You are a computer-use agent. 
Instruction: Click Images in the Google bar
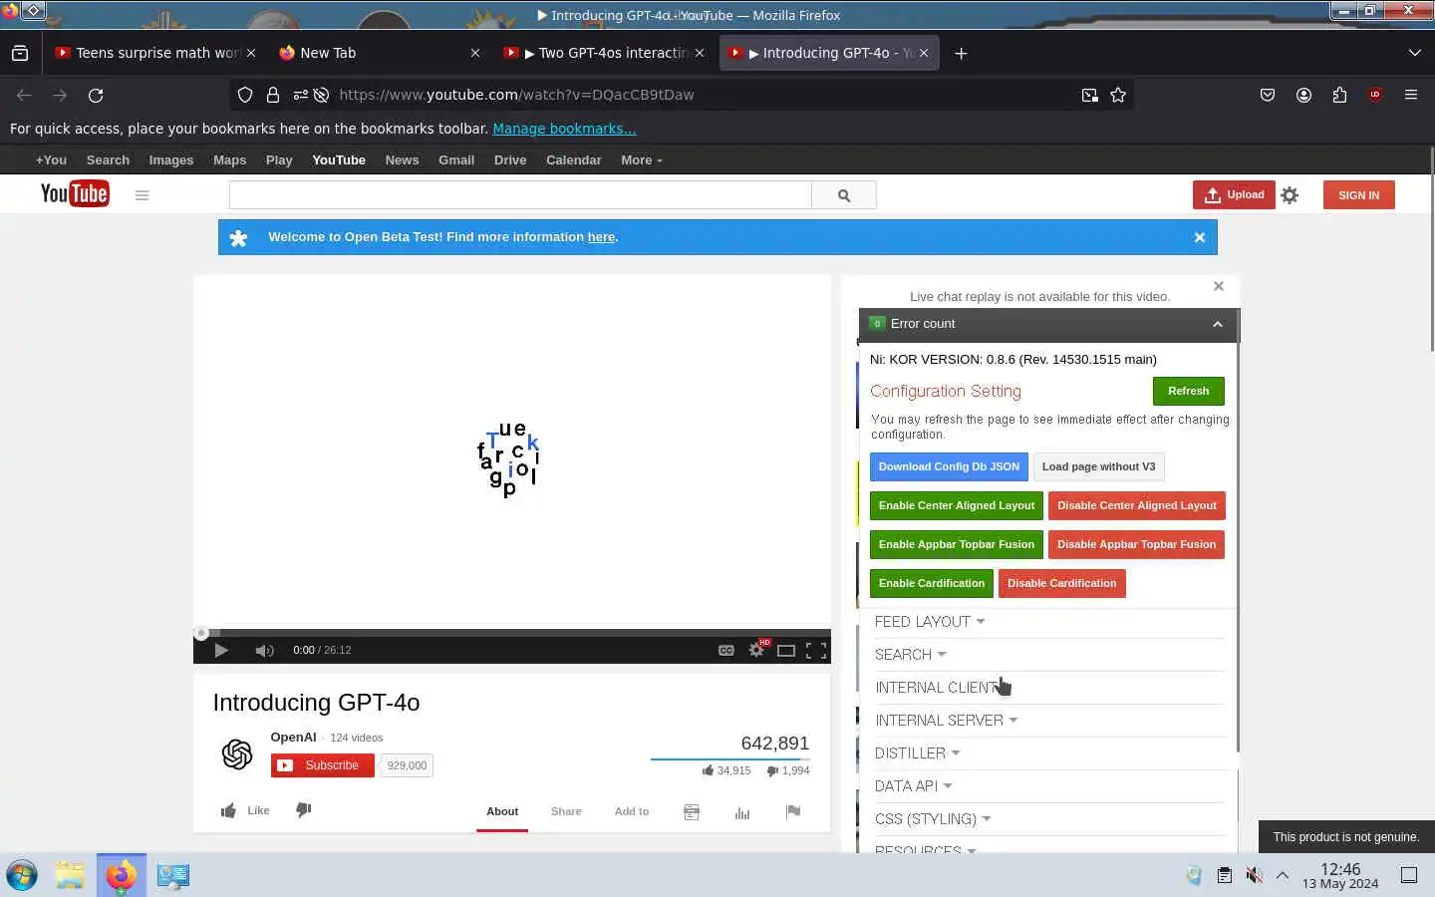click(x=171, y=159)
